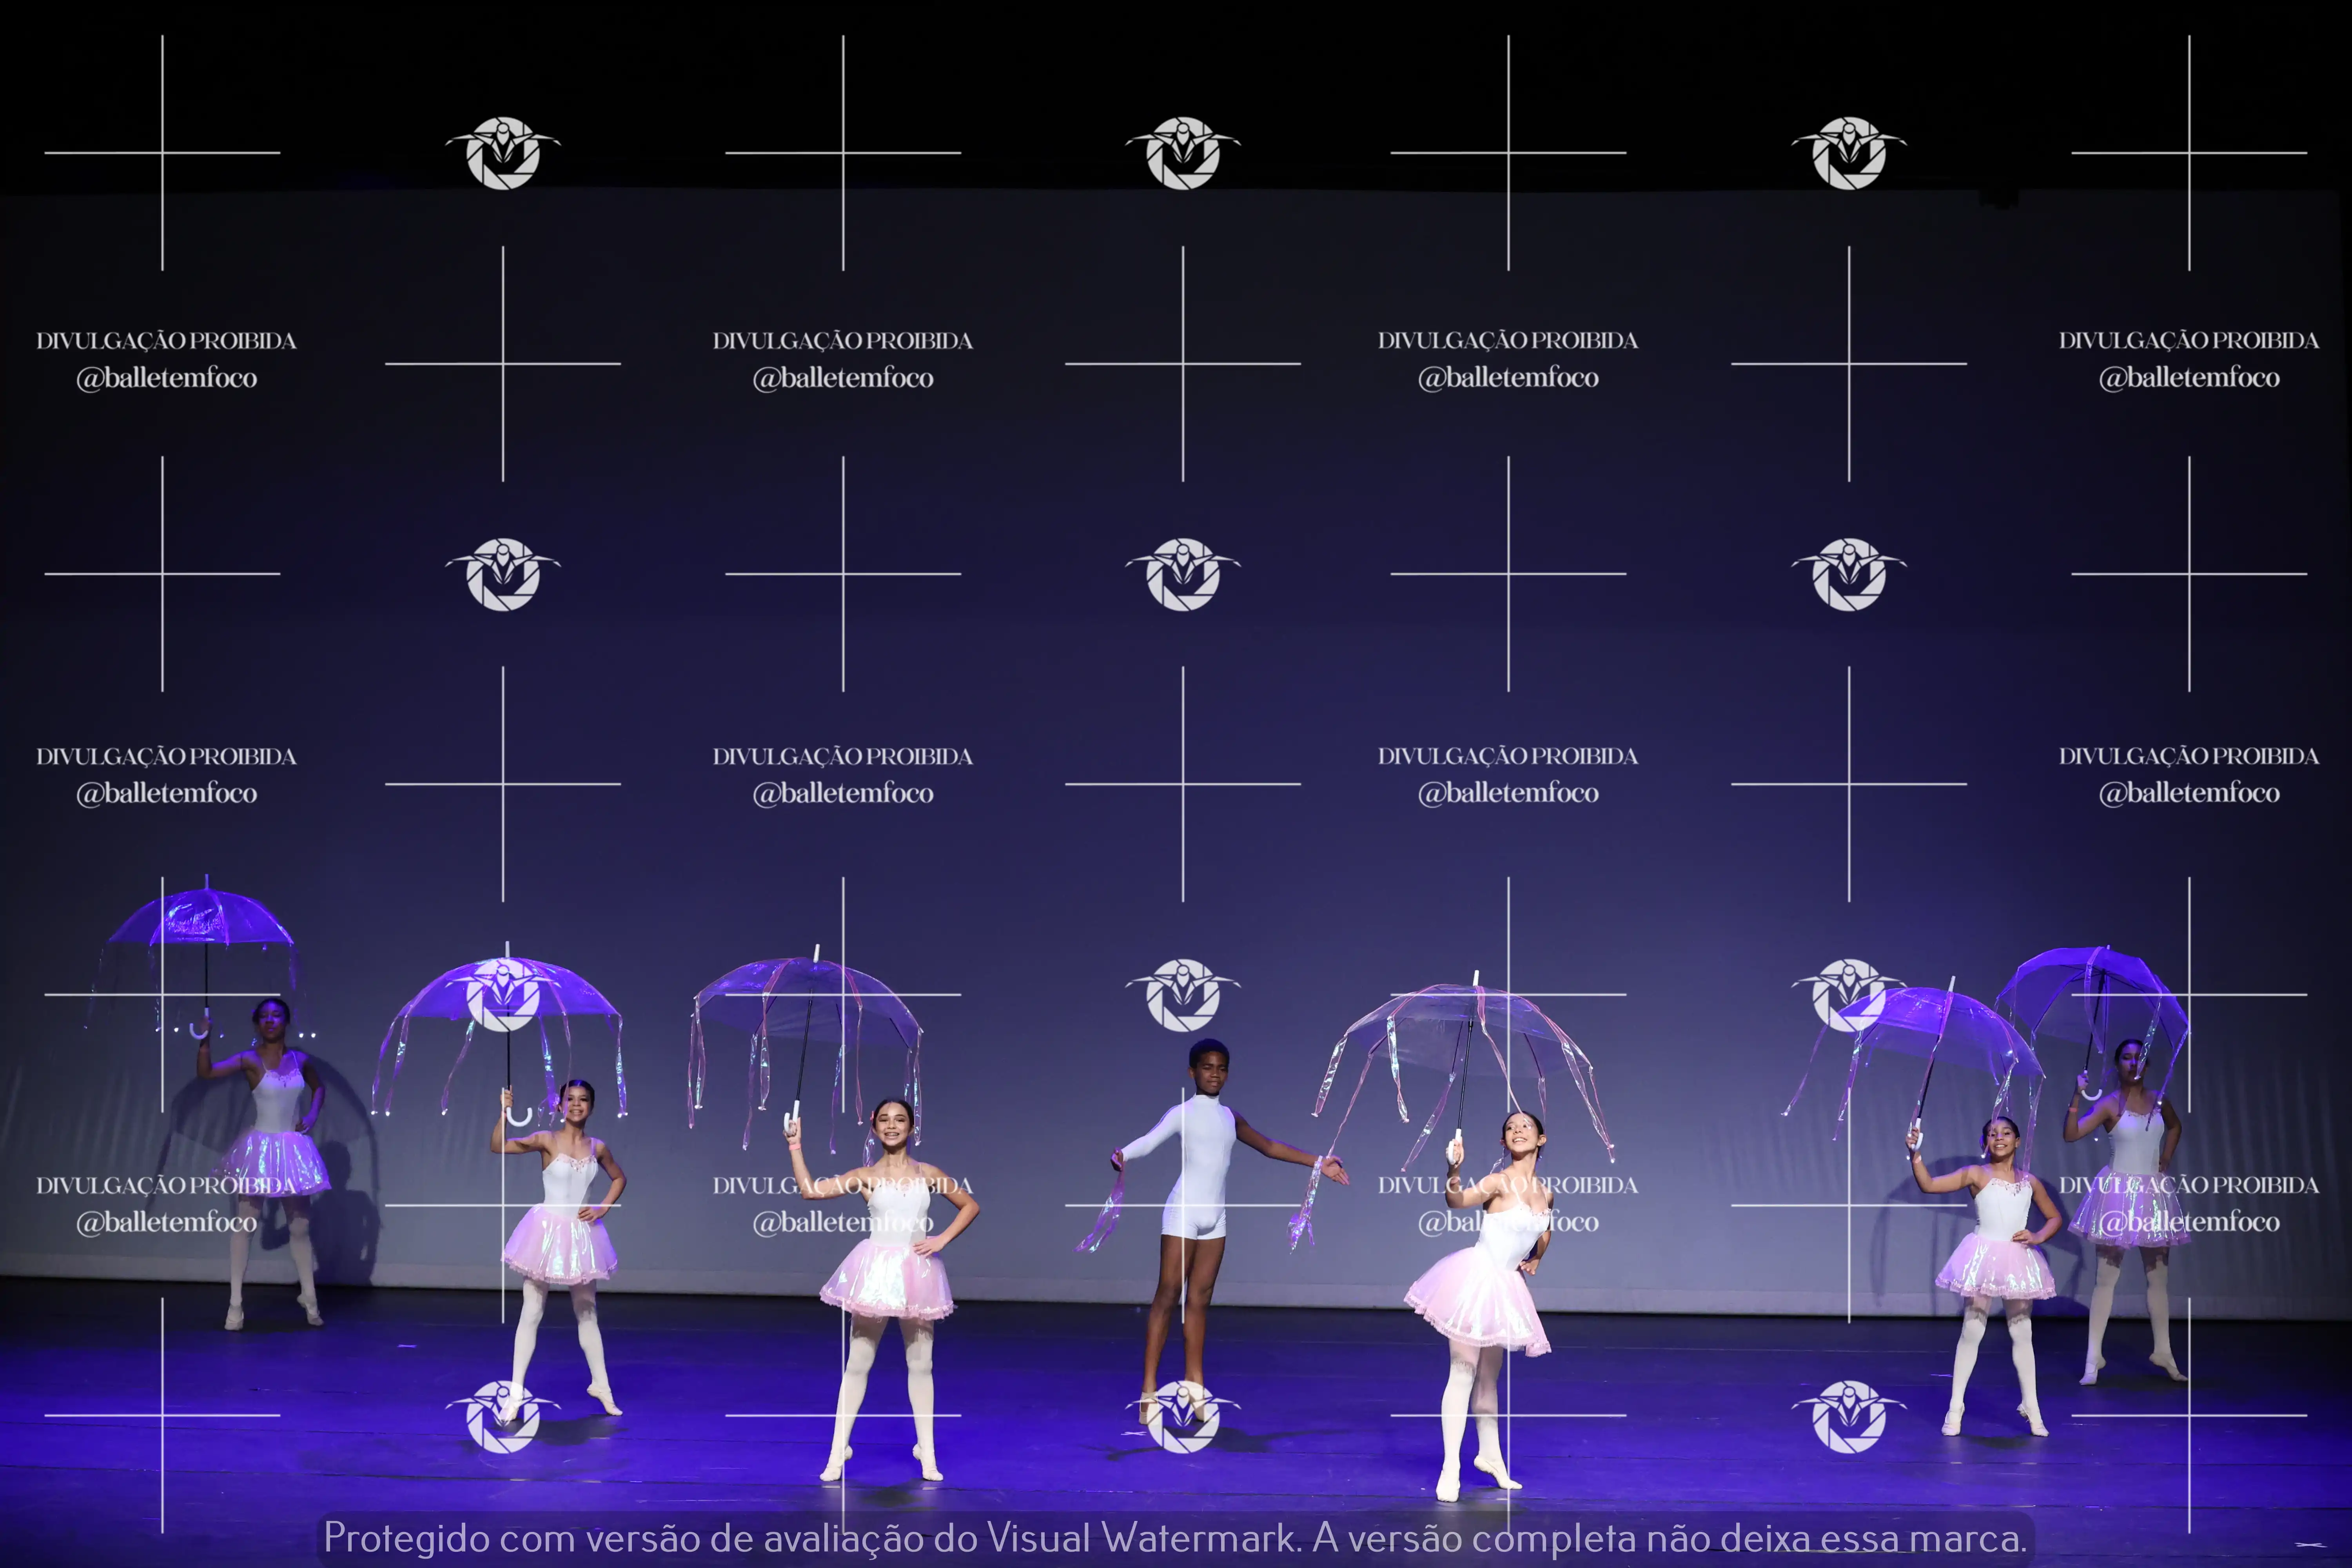Click the top-left camera-shutter logo on the black border

coord(503,153)
